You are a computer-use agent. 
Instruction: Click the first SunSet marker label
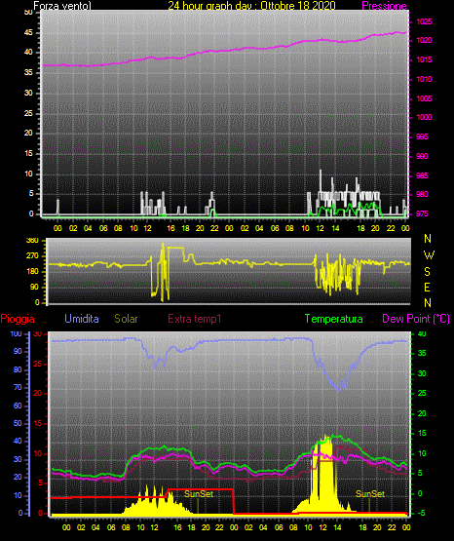pyautogui.click(x=199, y=494)
